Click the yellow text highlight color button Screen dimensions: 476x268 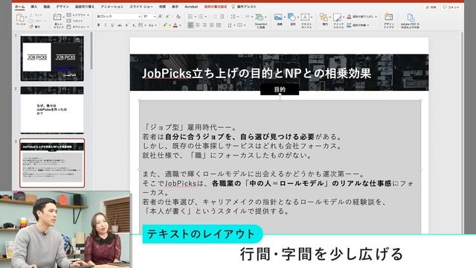click(165, 25)
